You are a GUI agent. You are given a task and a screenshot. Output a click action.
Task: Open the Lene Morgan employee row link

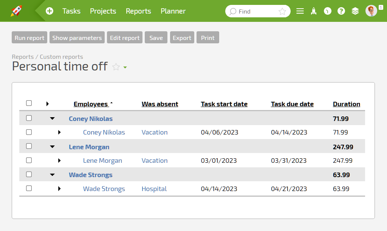102,161
